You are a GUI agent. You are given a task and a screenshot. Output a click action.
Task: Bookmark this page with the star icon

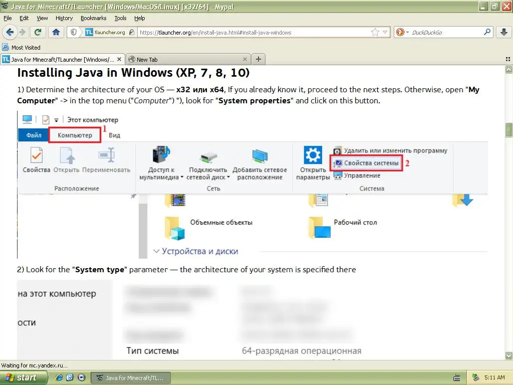(375, 32)
